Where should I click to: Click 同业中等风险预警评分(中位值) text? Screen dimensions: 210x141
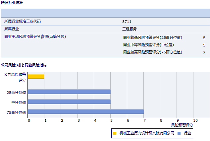coord(148,45)
